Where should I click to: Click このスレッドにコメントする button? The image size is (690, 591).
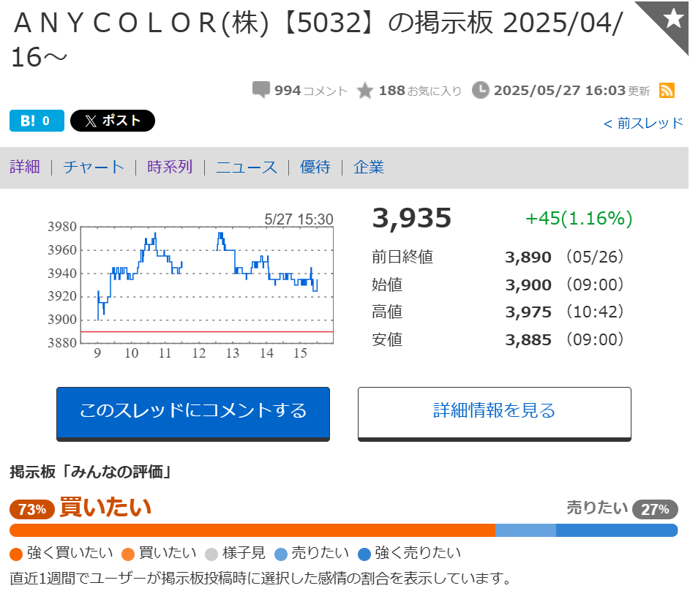[x=193, y=414]
